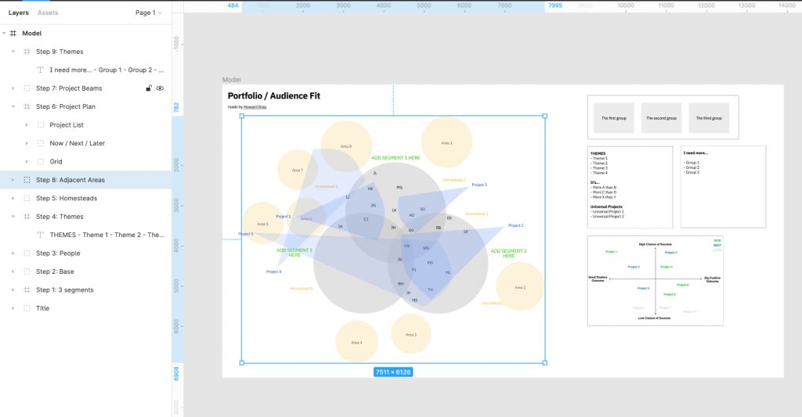The width and height of the screenshot is (802, 417).
Task: Collapse Step 6: Project Plan layer
Action: click(x=13, y=107)
